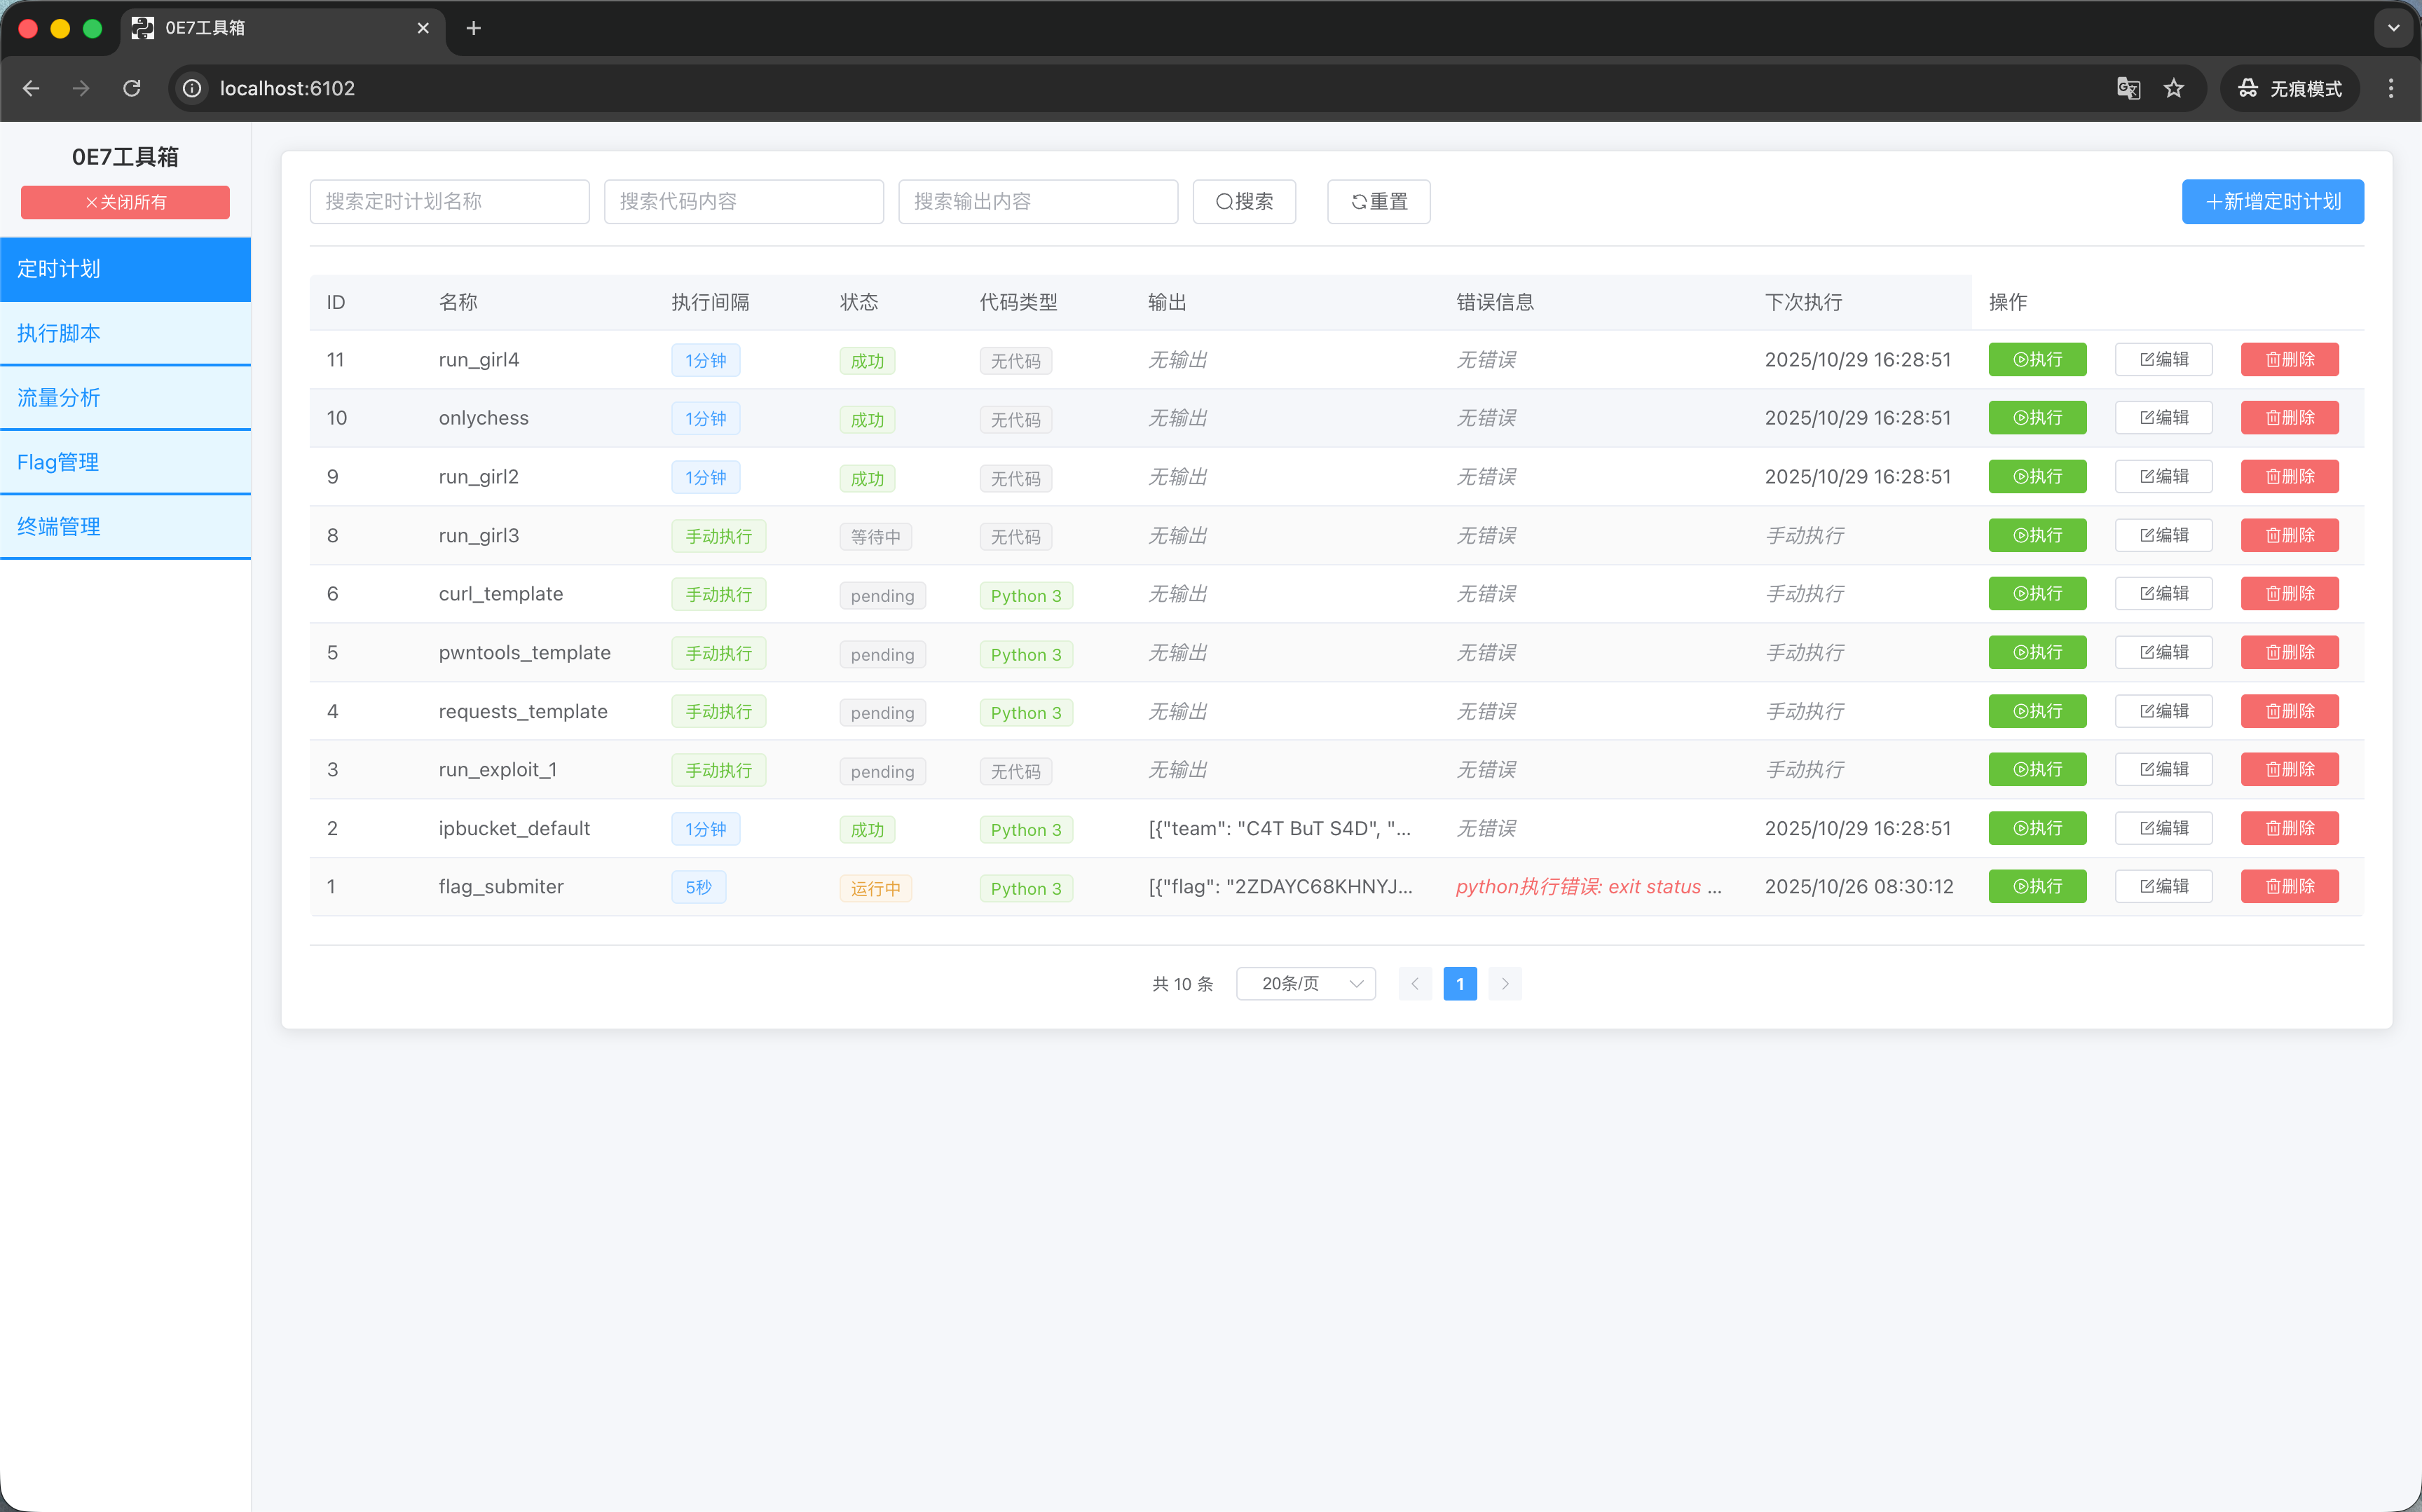Edit the onlychess plan

(x=2163, y=418)
